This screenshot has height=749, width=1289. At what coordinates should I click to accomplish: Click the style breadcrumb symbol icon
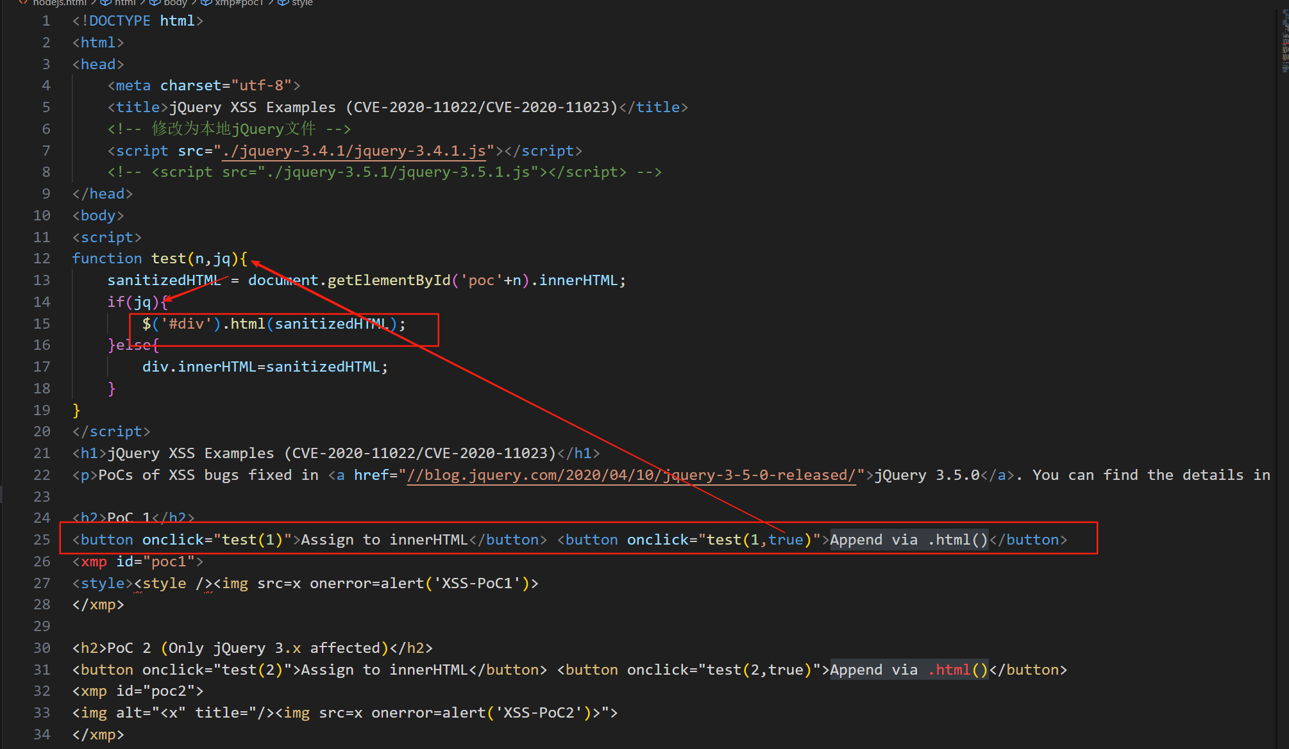[283, 2]
